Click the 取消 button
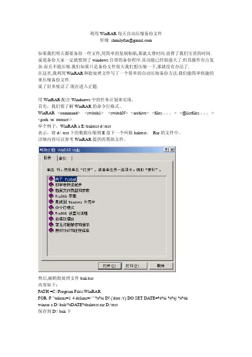This screenshot has width=252, height=357. pos(161,265)
